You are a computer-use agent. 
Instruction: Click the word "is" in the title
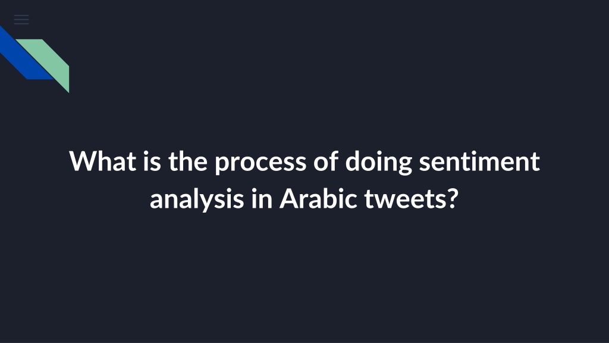click(x=152, y=161)
